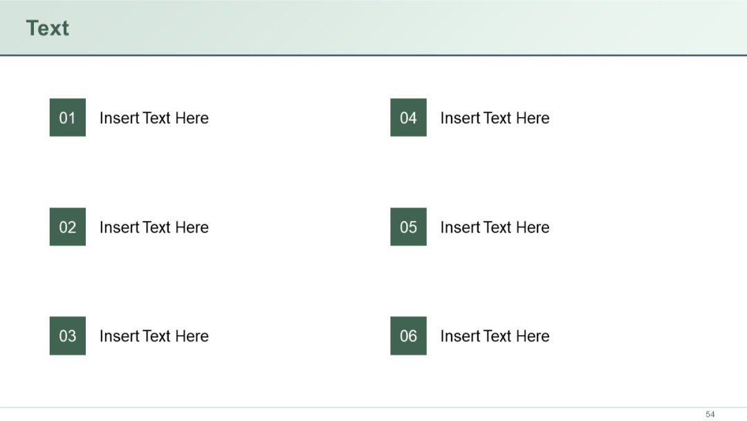
Task: Click Insert Text Here next to badge 01
Action: (x=154, y=118)
